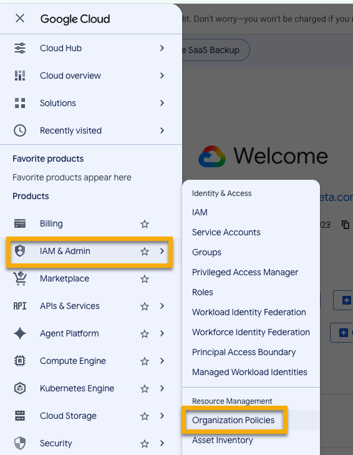Click the Agent Platform sparkle icon
Image resolution: width=353 pixels, height=455 pixels.
coord(20,333)
